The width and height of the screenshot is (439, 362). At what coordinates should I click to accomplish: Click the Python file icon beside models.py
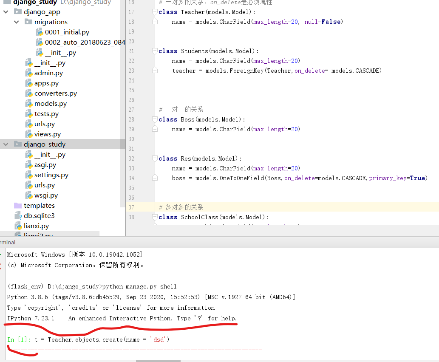tap(29, 104)
